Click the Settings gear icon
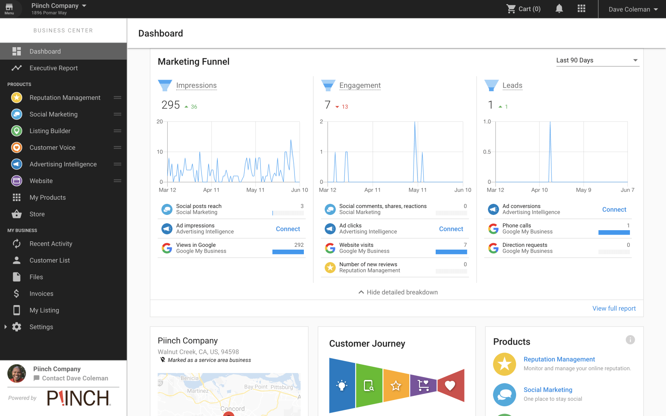The width and height of the screenshot is (666, 416). tap(17, 327)
